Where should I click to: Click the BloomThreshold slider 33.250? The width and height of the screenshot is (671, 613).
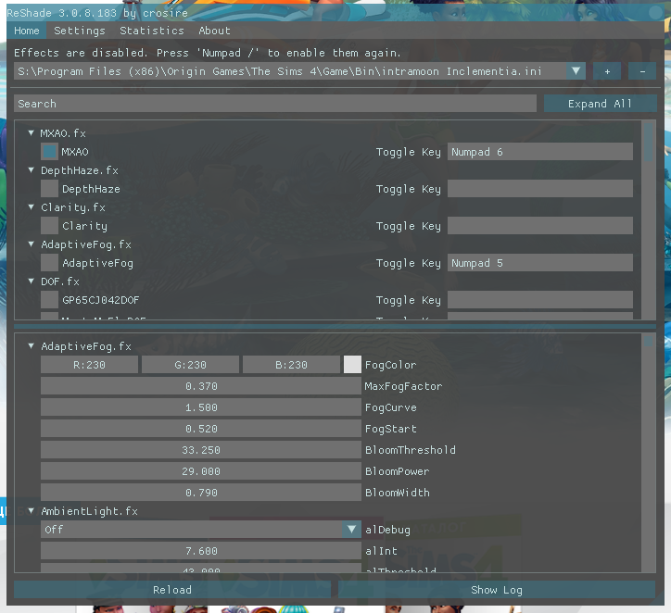(201, 450)
